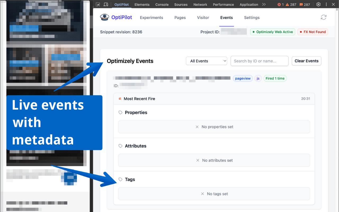The image size is (339, 212).
Task: Click the Properties tag icon
Action: [x=121, y=113]
